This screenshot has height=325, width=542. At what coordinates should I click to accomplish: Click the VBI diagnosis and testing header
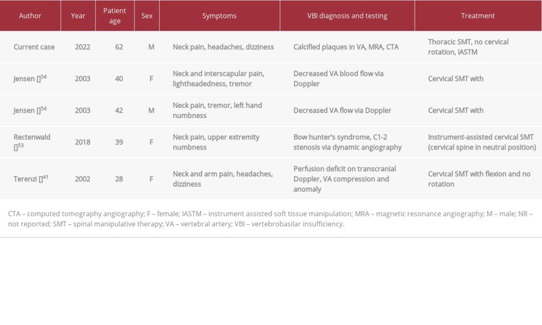click(347, 16)
